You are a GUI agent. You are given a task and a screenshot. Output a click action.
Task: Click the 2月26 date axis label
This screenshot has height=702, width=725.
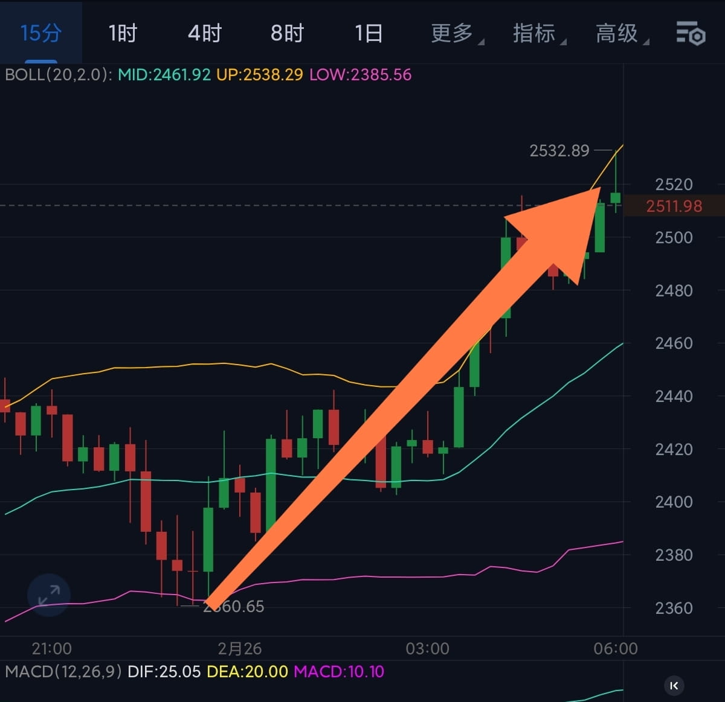pyautogui.click(x=239, y=648)
